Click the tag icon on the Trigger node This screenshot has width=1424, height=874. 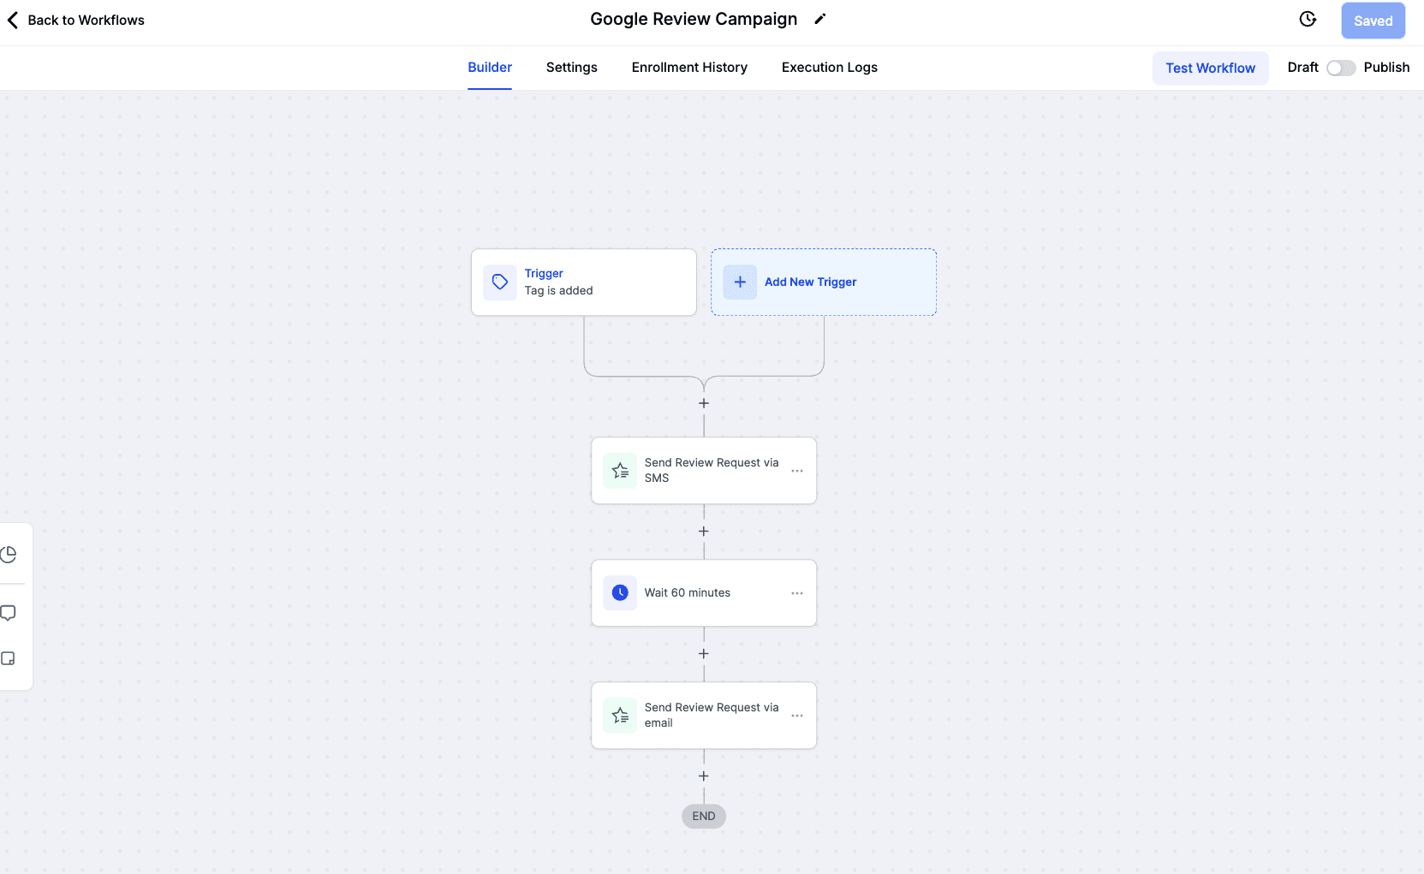point(499,282)
